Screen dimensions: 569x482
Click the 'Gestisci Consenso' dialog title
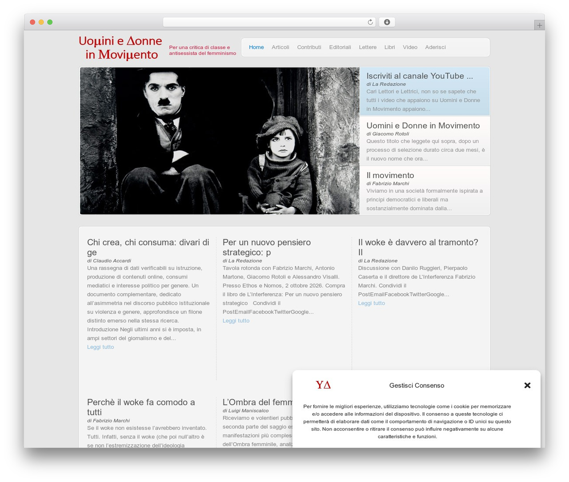tap(417, 386)
